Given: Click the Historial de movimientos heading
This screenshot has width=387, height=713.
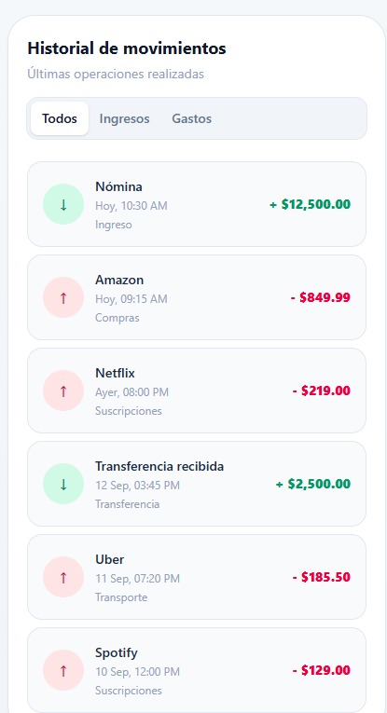Looking at the screenshot, I should (127, 48).
